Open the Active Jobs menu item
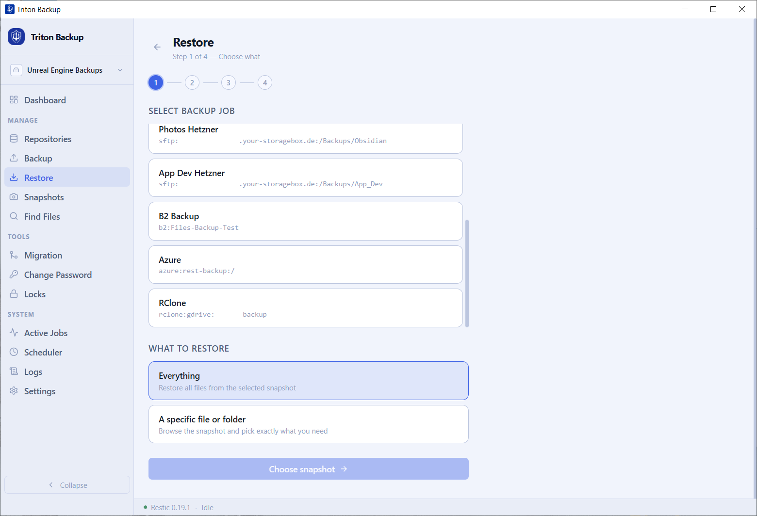Image resolution: width=757 pixels, height=516 pixels. [x=67, y=333]
